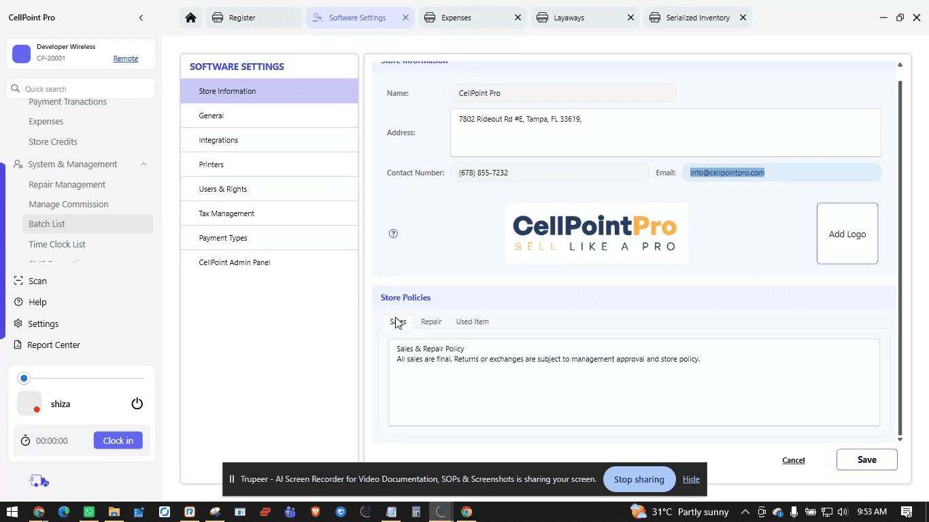Open Time Clock List in the sidebar
929x522 pixels.
[57, 244]
